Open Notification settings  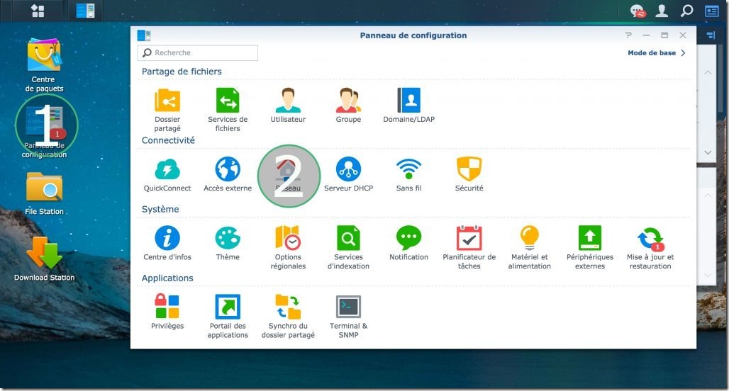click(x=408, y=244)
